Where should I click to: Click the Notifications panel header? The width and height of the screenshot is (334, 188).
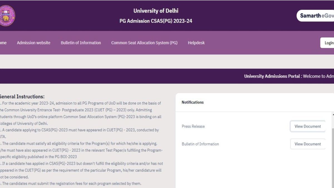[192, 102]
